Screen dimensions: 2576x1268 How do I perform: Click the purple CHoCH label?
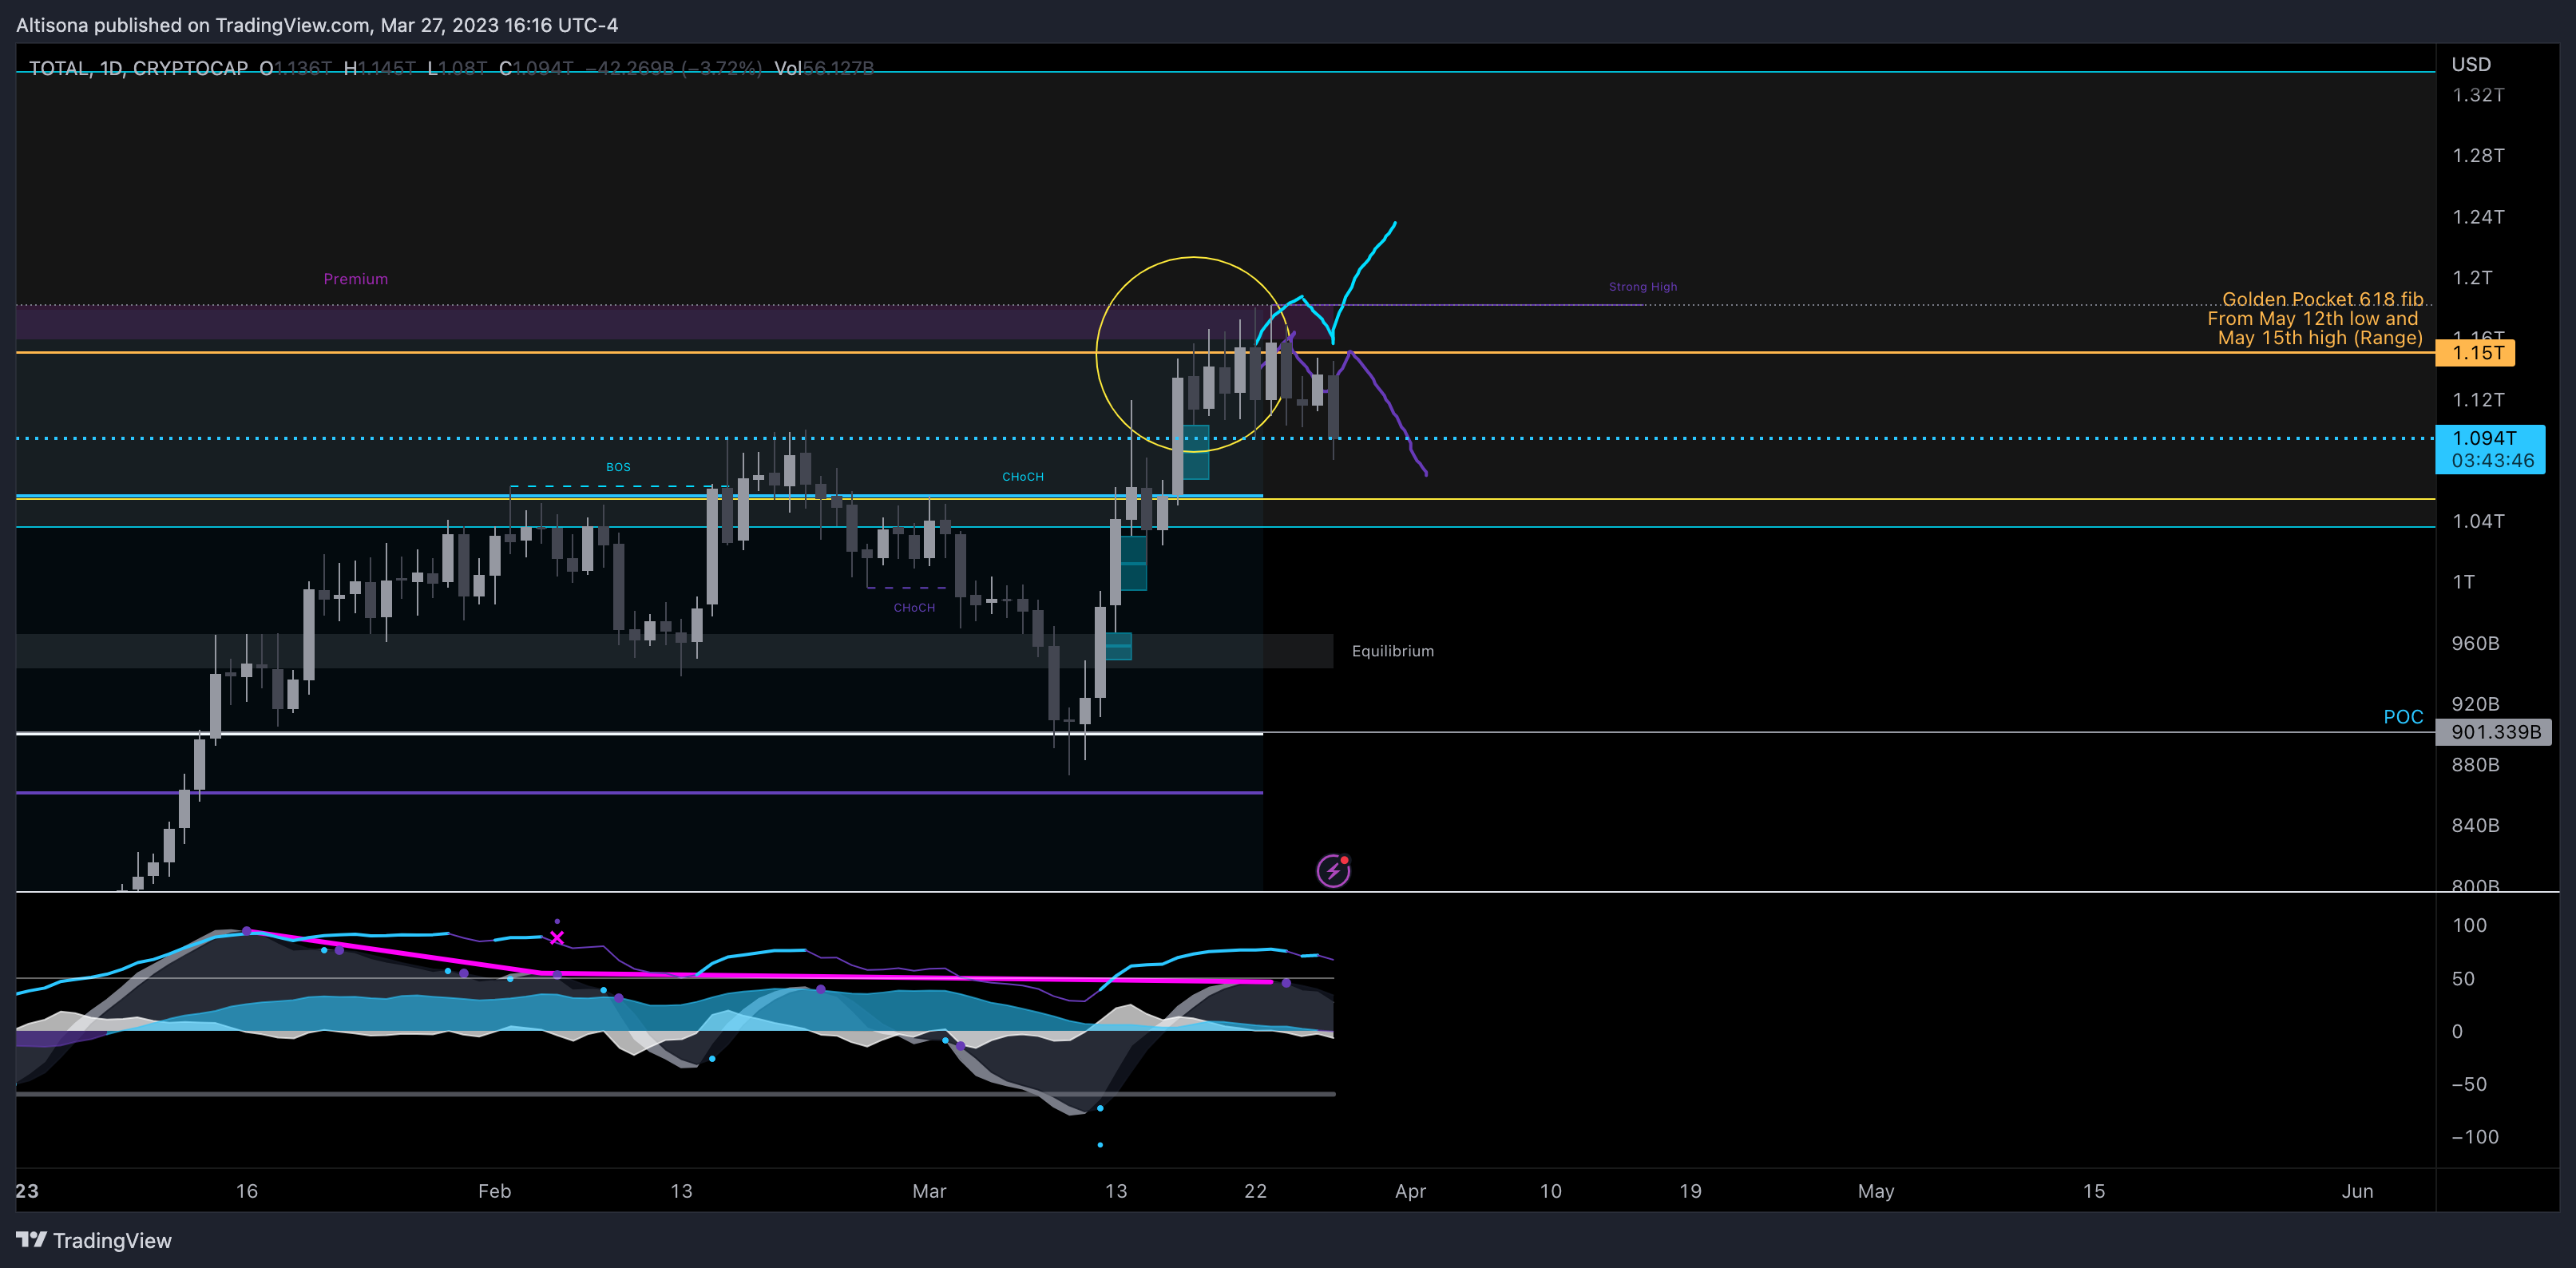[x=914, y=608]
